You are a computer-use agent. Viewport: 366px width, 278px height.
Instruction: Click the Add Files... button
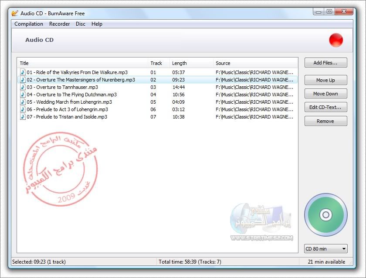coord(325,63)
